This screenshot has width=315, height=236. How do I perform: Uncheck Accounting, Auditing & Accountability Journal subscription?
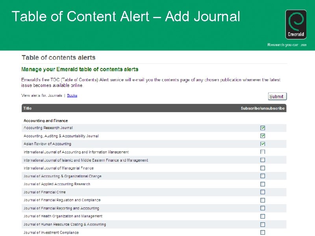(x=263, y=136)
